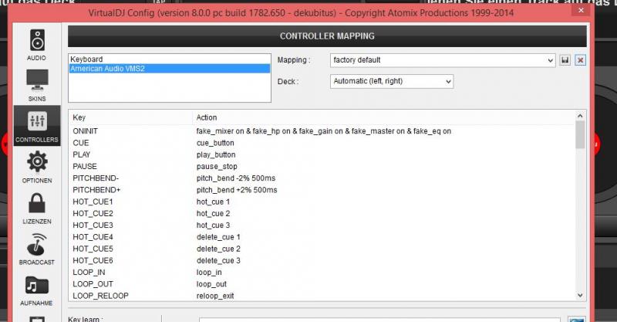Select the HOT_CUE5 key row

(322, 249)
